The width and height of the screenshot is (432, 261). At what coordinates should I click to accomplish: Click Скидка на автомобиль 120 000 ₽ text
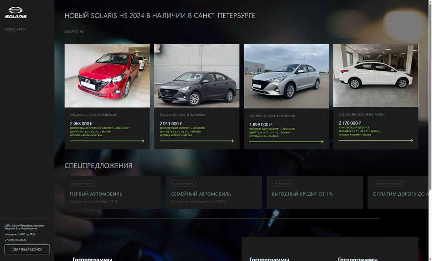click(199, 201)
